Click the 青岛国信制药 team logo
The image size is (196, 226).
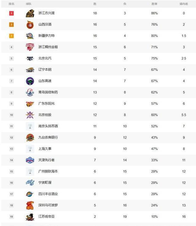coord(30,92)
